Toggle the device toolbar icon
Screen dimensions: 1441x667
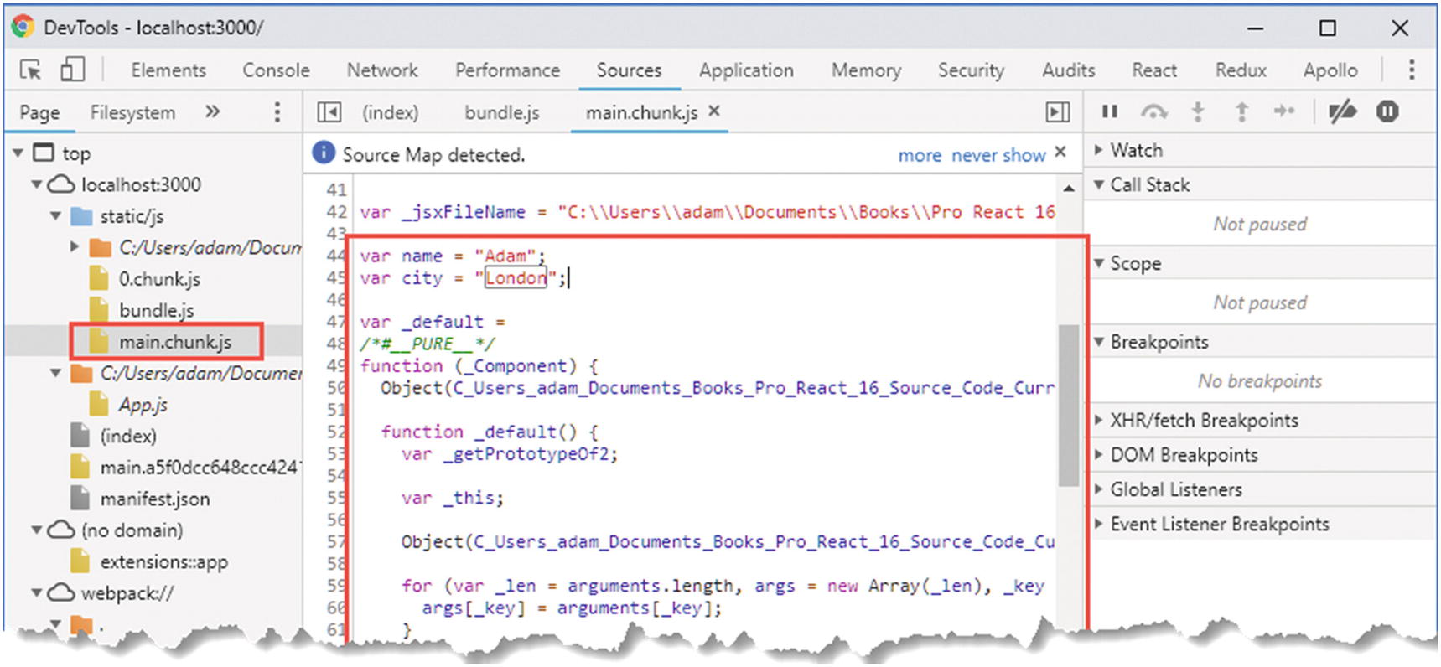pyautogui.click(x=72, y=70)
